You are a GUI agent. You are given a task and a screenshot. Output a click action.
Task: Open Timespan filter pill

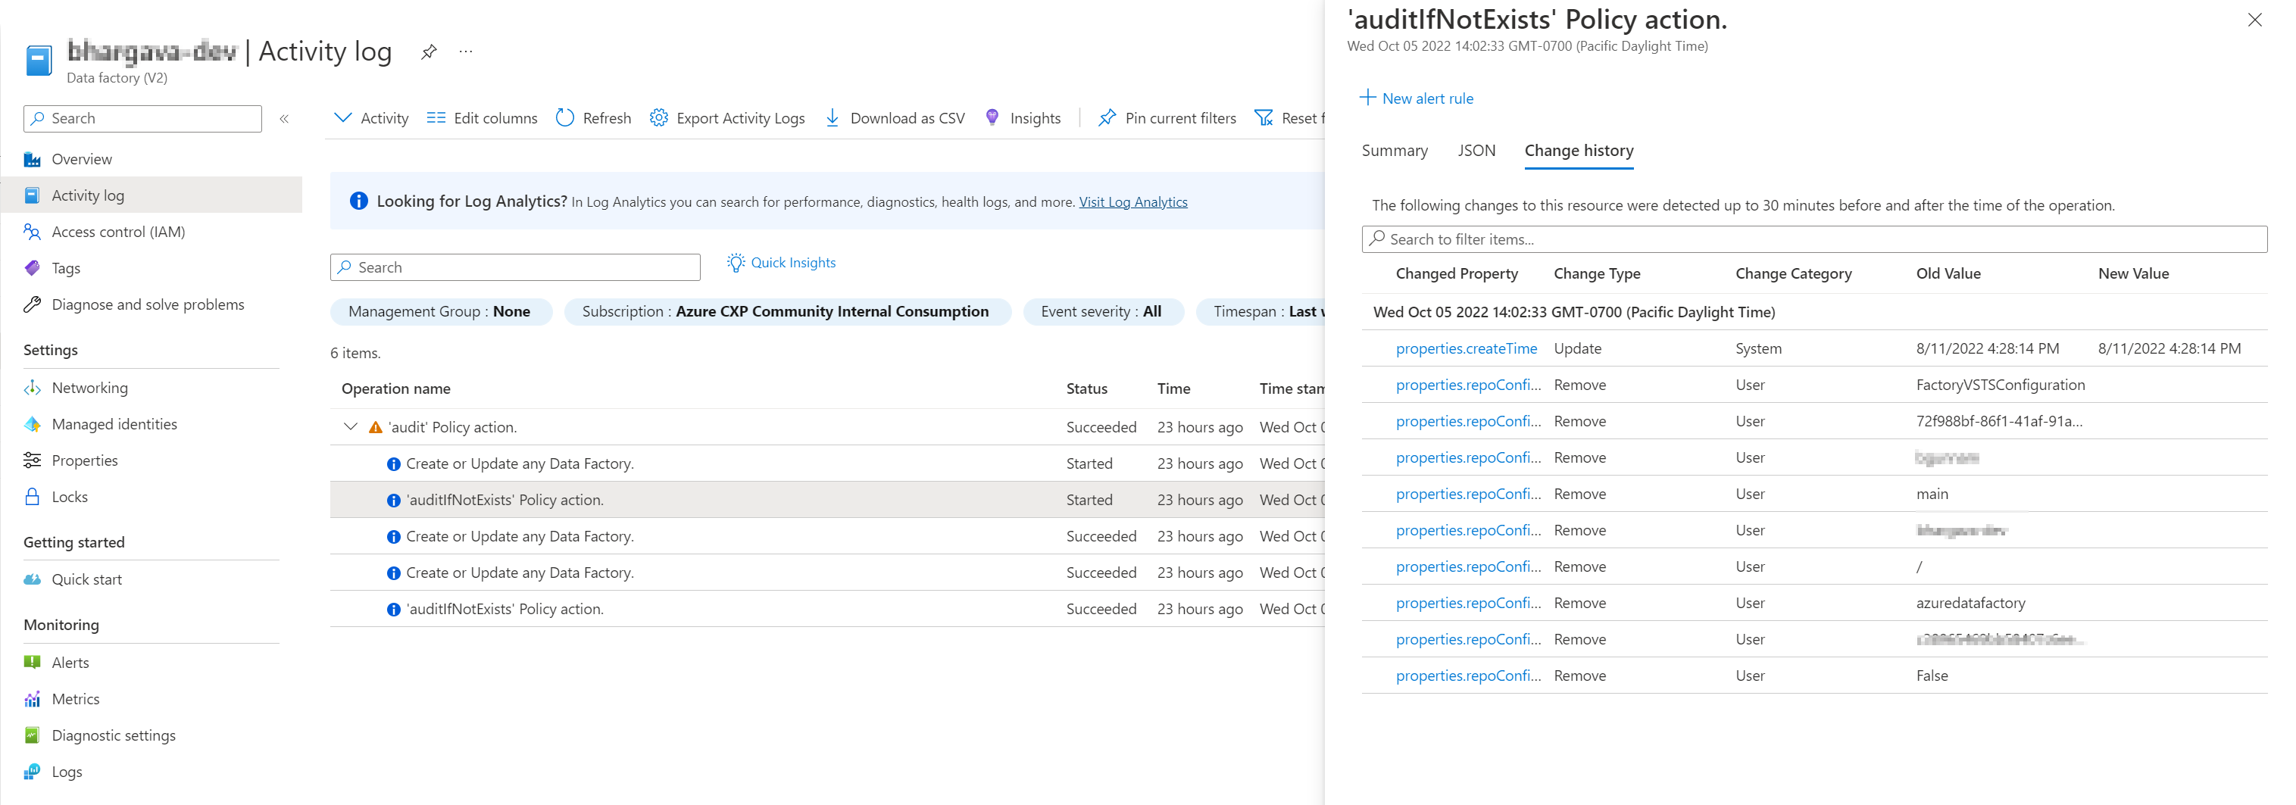point(1260,311)
